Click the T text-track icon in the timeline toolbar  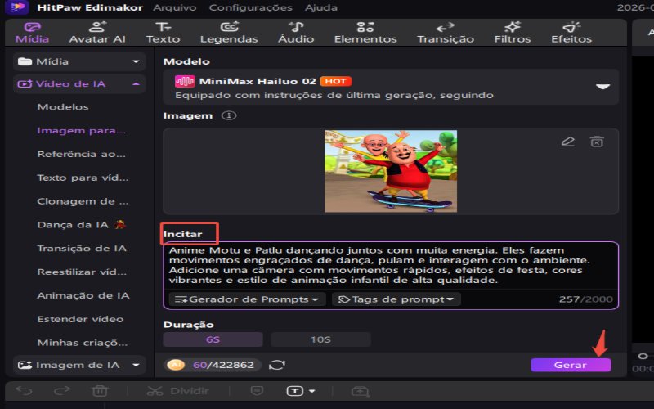click(x=295, y=391)
